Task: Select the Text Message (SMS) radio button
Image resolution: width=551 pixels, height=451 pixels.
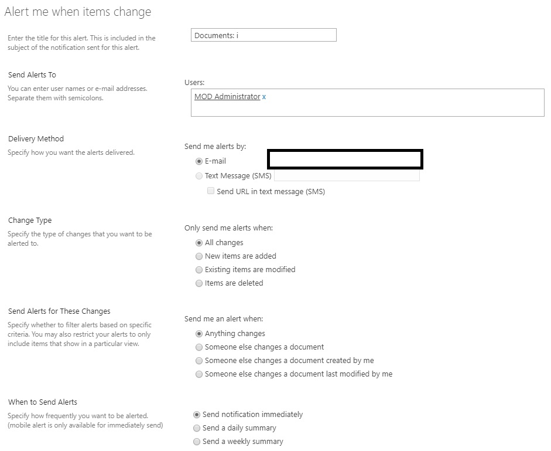Action: pyautogui.click(x=199, y=176)
